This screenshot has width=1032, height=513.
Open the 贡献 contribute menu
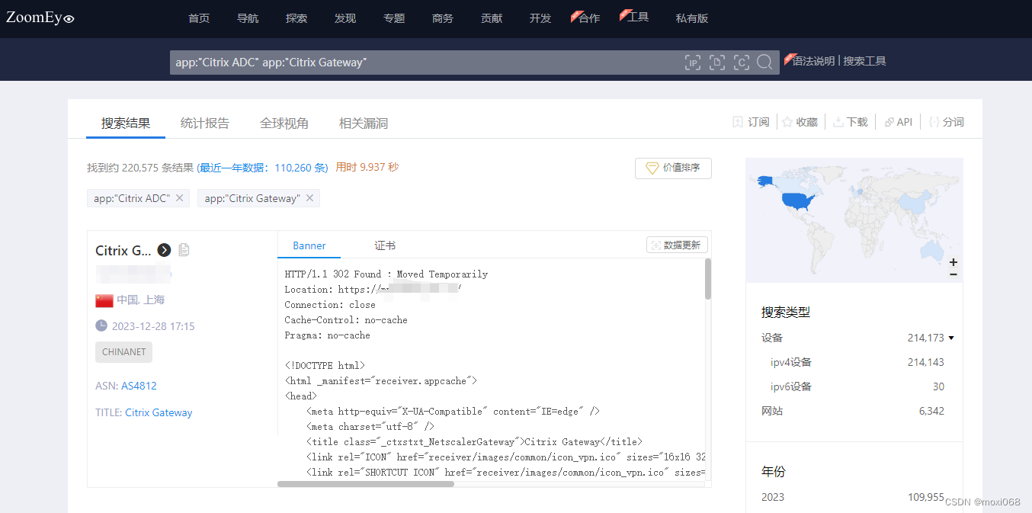tap(492, 18)
